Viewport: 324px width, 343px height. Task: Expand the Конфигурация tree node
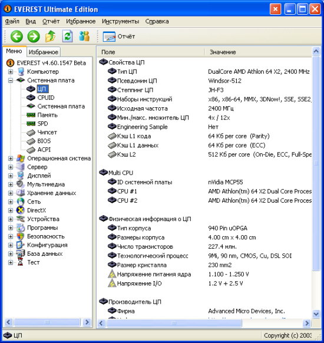click(10, 245)
